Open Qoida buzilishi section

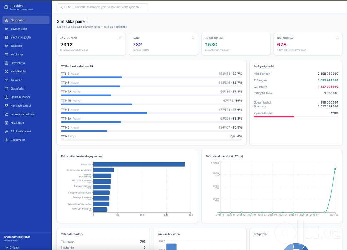(26, 97)
